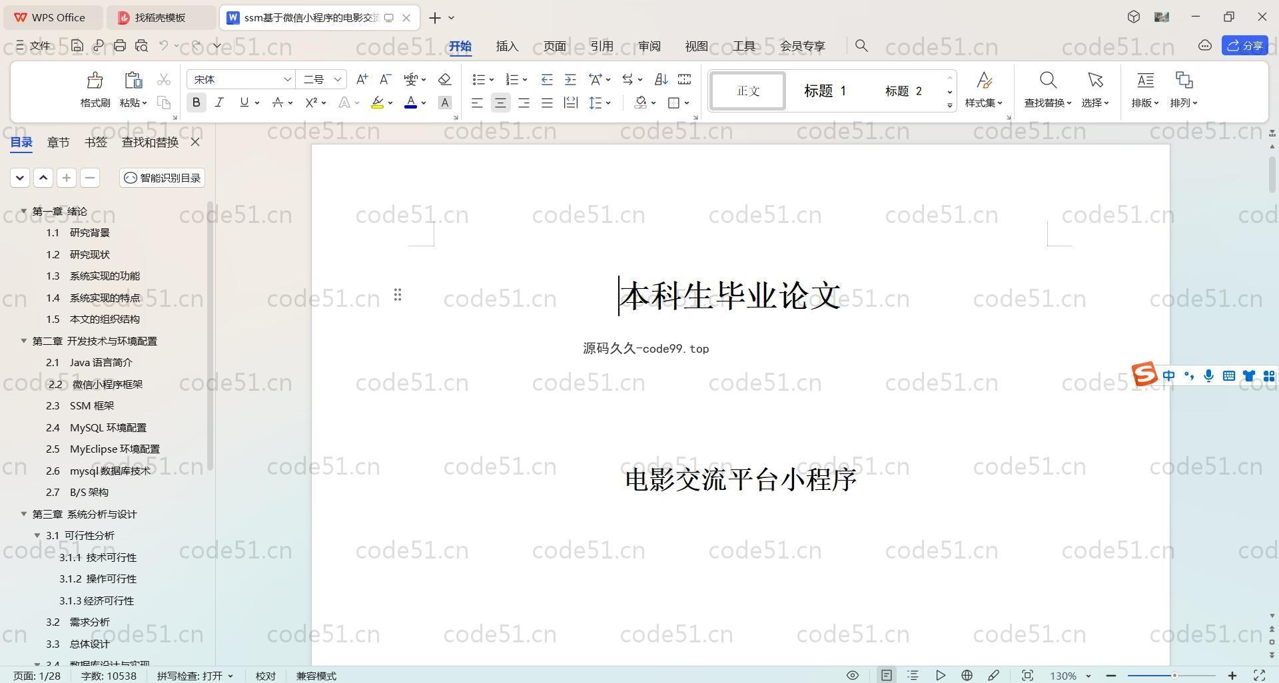Click the print preview icon

(141, 45)
